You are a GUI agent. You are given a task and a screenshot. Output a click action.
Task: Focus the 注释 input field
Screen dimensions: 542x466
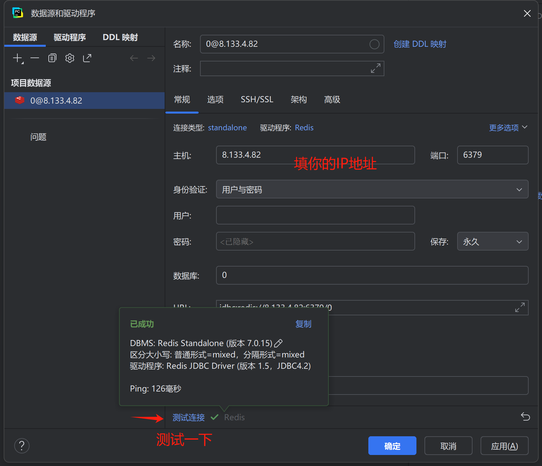pos(292,68)
